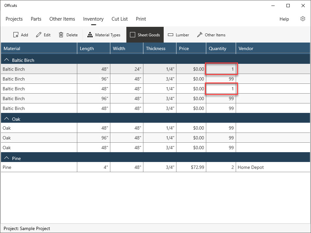
Task: Click the $72.99 price cell
Action: pyautogui.click(x=191, y=167)
